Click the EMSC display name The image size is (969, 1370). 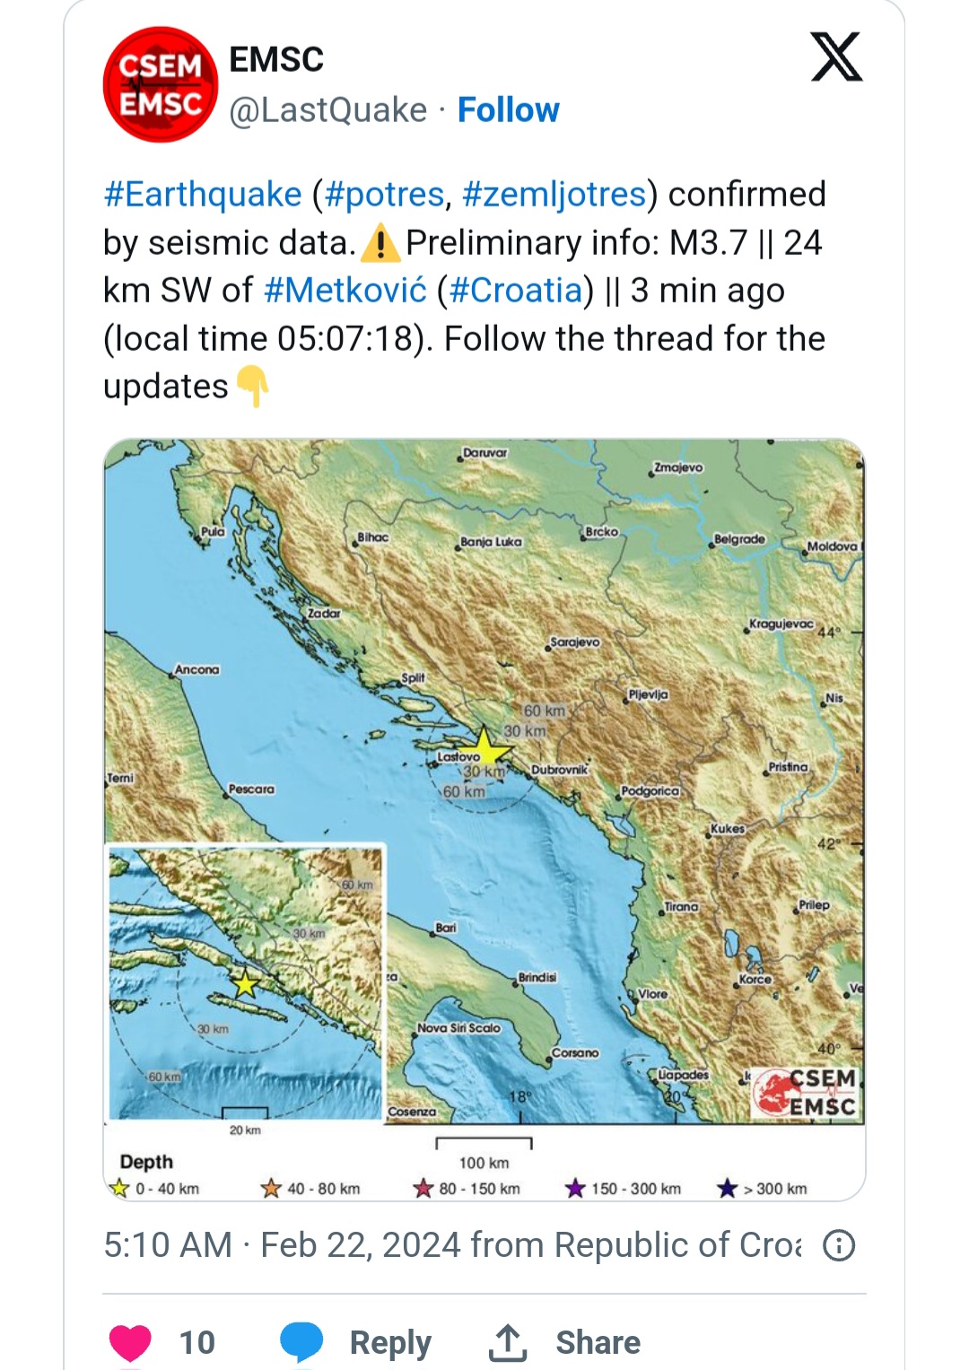[x=276, y=59]
